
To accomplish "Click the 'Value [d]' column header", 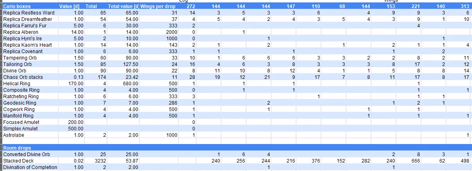I will (71, 6).
